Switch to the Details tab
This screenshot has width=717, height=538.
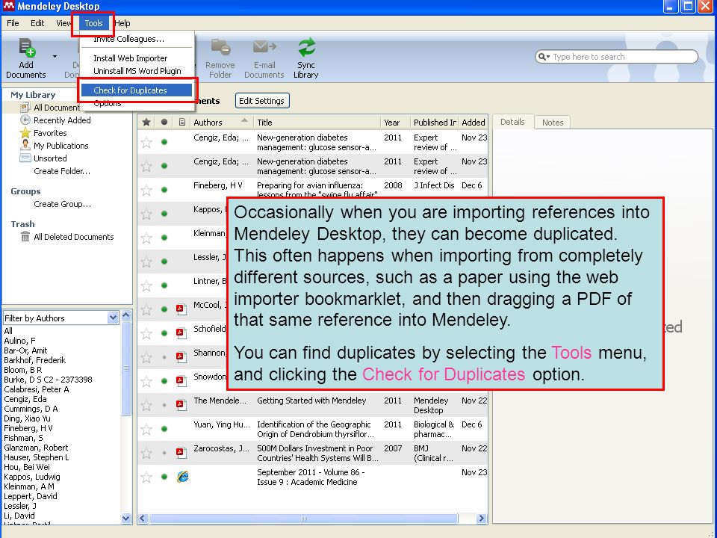[x=512, y=122]
